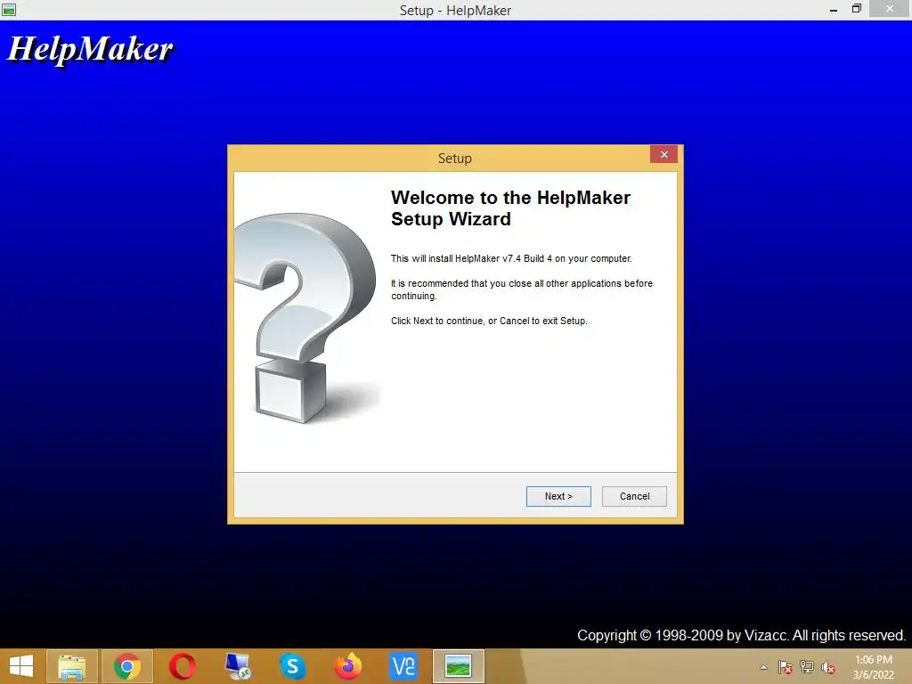Click the text 'This will install HelpMaker v7.4 Build 4'
Viewport: 912px width, 684px height.
coord(471,258)
